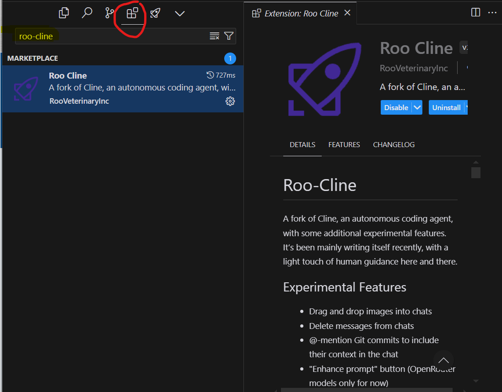This screenshot has height=392, width=502.
Task: Click the RooVeterinaryInc name in list item
Action: [x=79, y=101]
